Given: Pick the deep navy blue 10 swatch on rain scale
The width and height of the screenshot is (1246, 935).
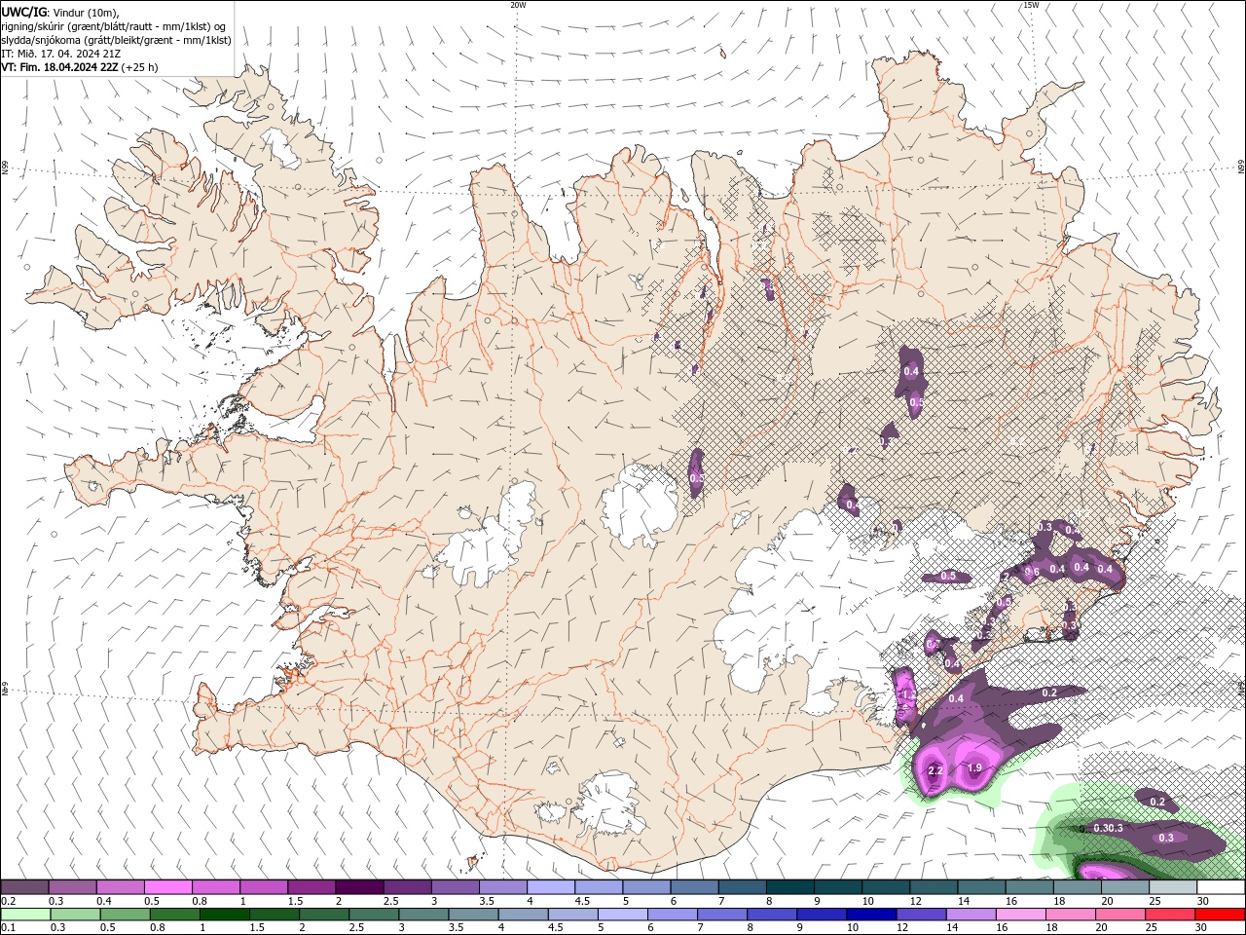Looking at the screenshot, I should (x=871, y=915).
